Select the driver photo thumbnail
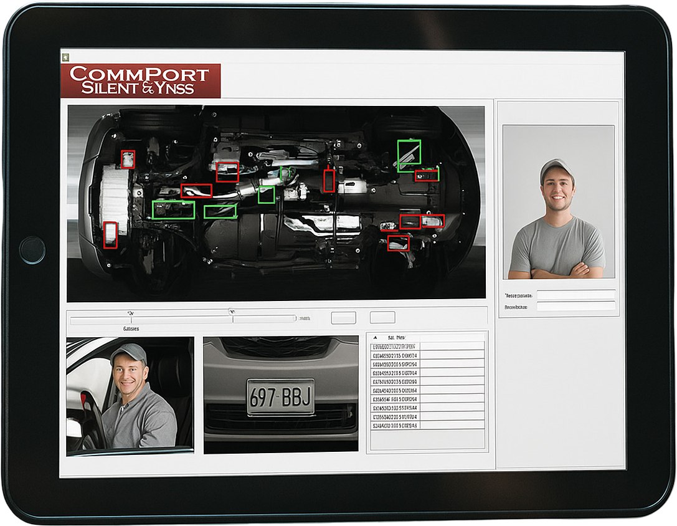The width and height of the screenshot is (677, 526). pyautogui.click(x=131, y=393)
